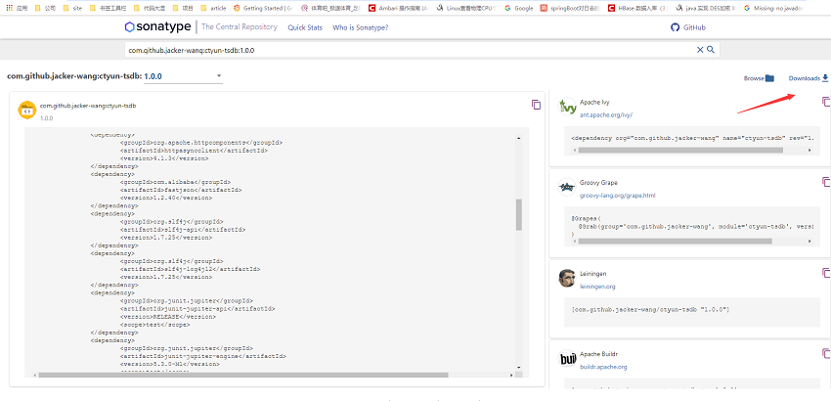Open leiningen.org link
The width and height of the screenshot is (831, 401).
tap(597, 287)
